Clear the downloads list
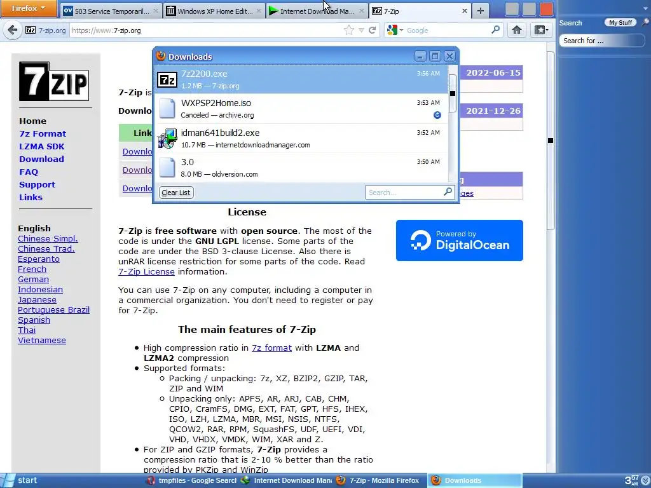Viewport: 651px width, 488px height. point(176,193)
